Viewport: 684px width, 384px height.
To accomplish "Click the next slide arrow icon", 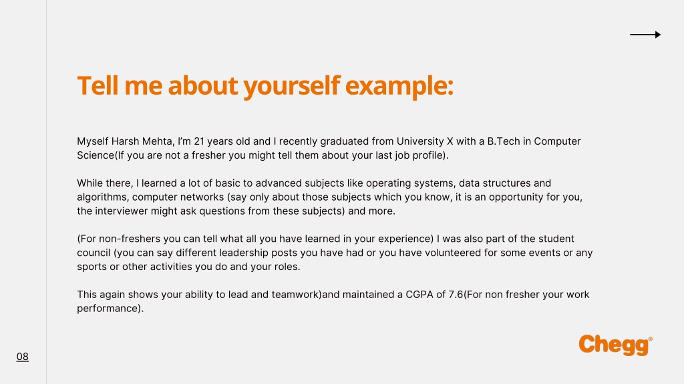I will [645, 35].
